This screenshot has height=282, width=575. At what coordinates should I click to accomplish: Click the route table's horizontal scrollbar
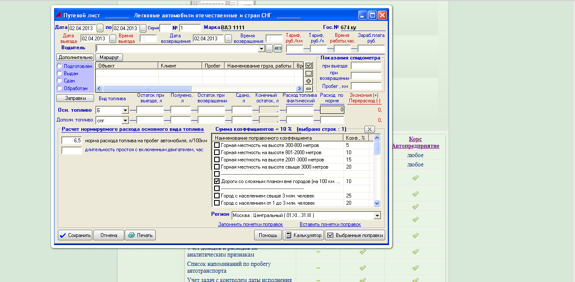pos(199,89)
